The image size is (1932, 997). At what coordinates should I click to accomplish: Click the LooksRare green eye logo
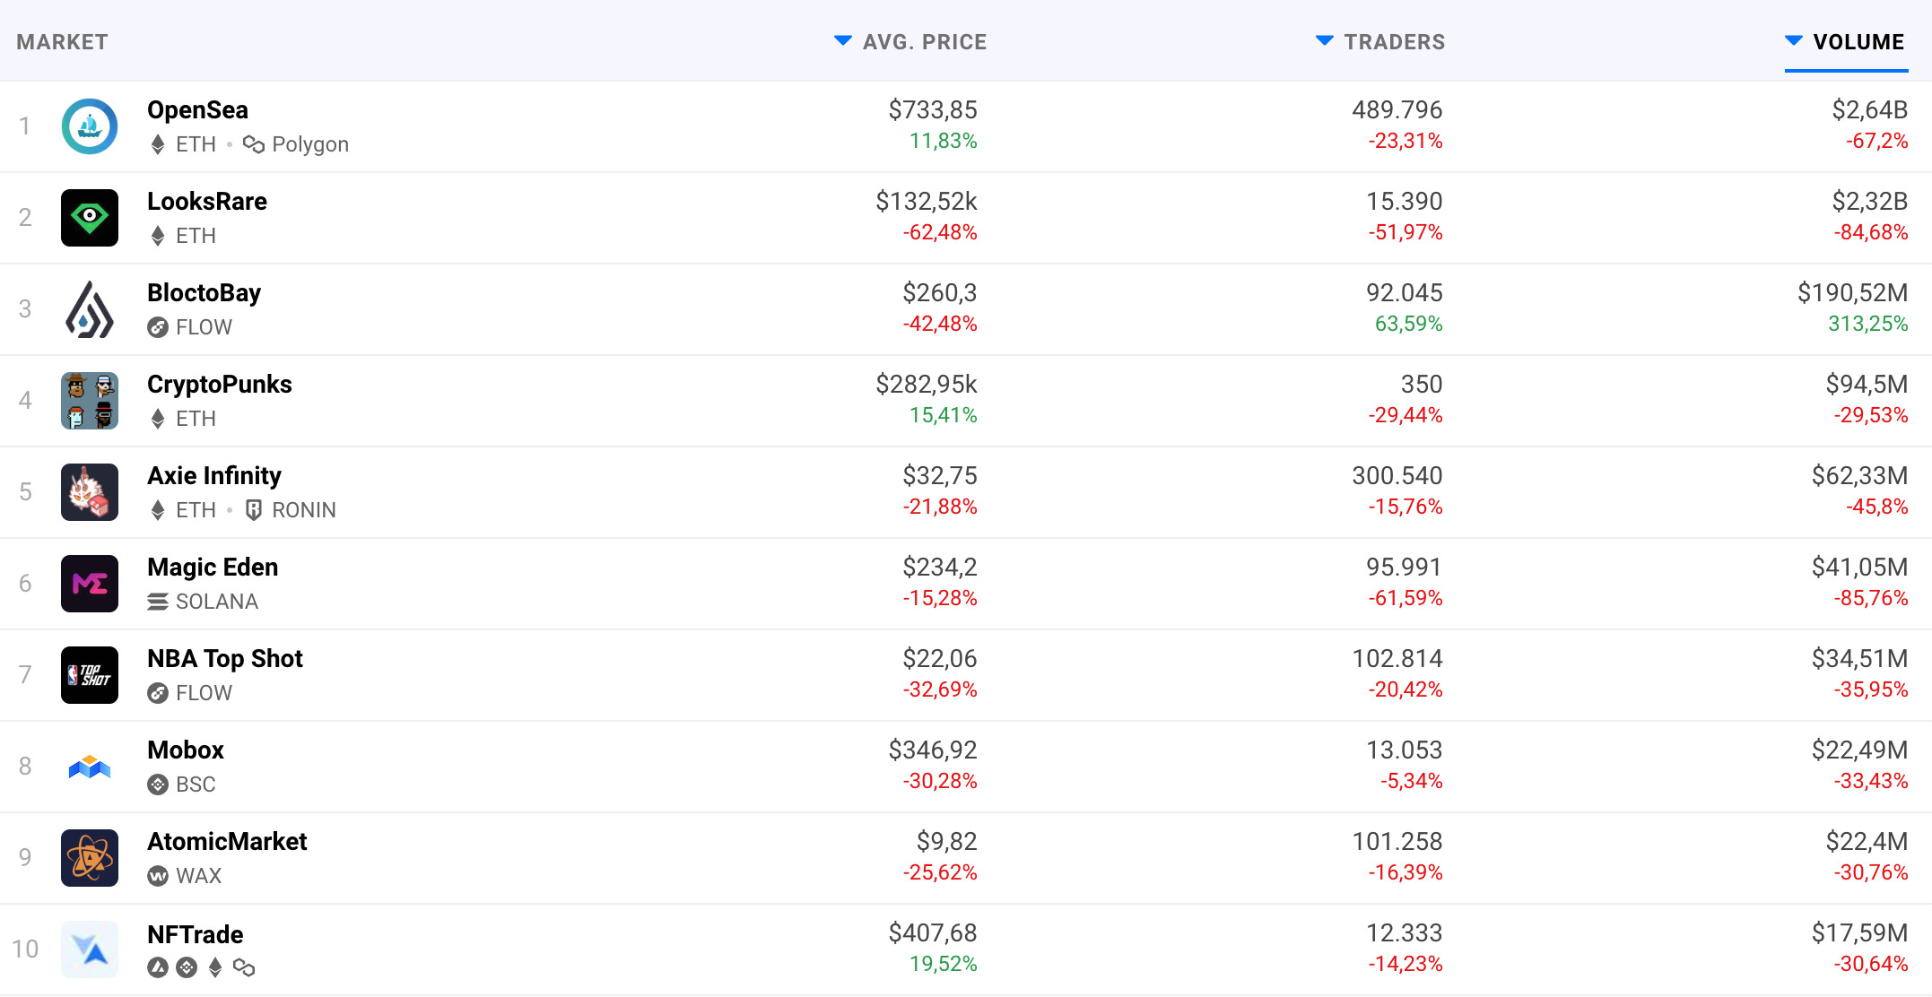(90, 218)
